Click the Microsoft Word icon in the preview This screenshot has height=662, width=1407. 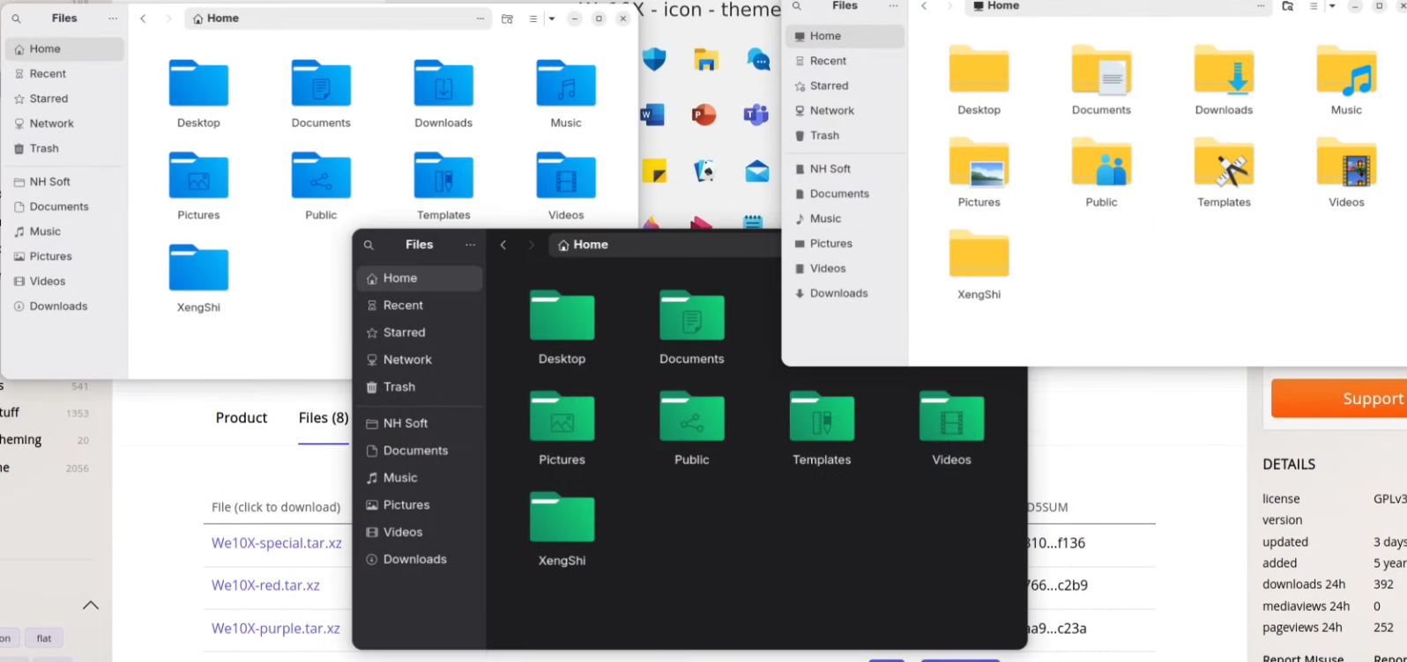coord(652,114)
